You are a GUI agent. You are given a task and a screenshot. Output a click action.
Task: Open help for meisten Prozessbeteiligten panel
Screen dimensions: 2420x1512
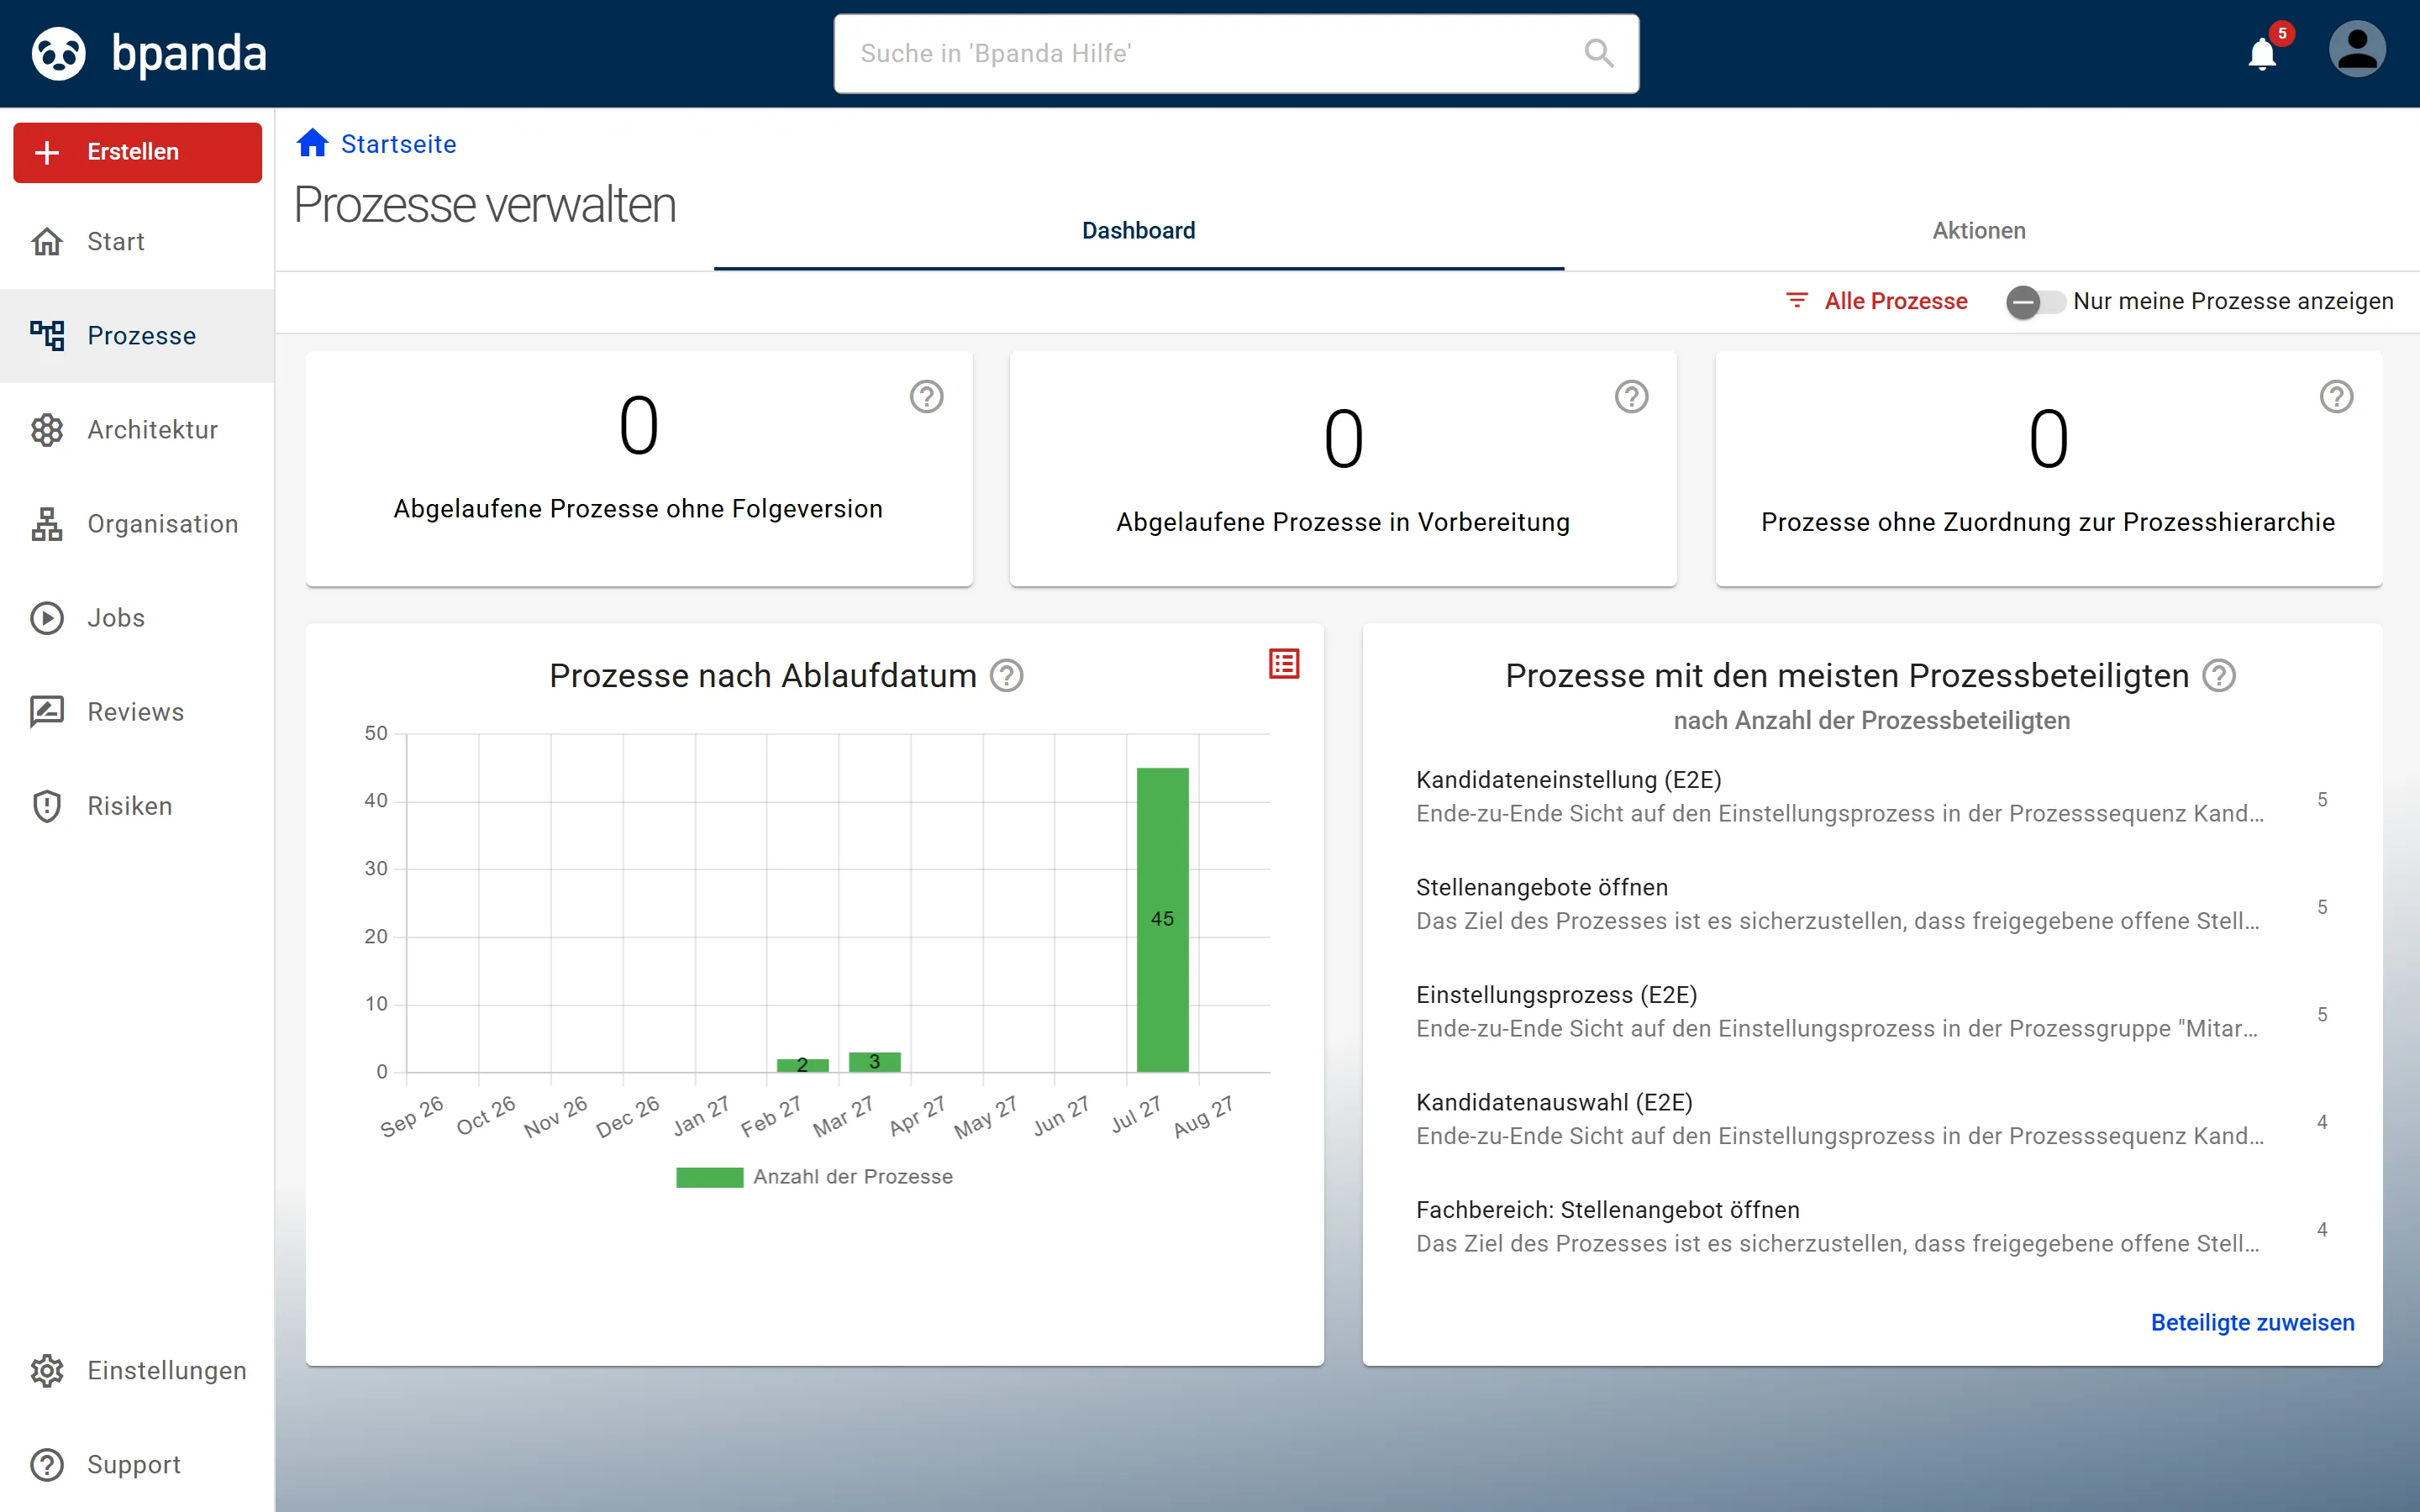2219,676
